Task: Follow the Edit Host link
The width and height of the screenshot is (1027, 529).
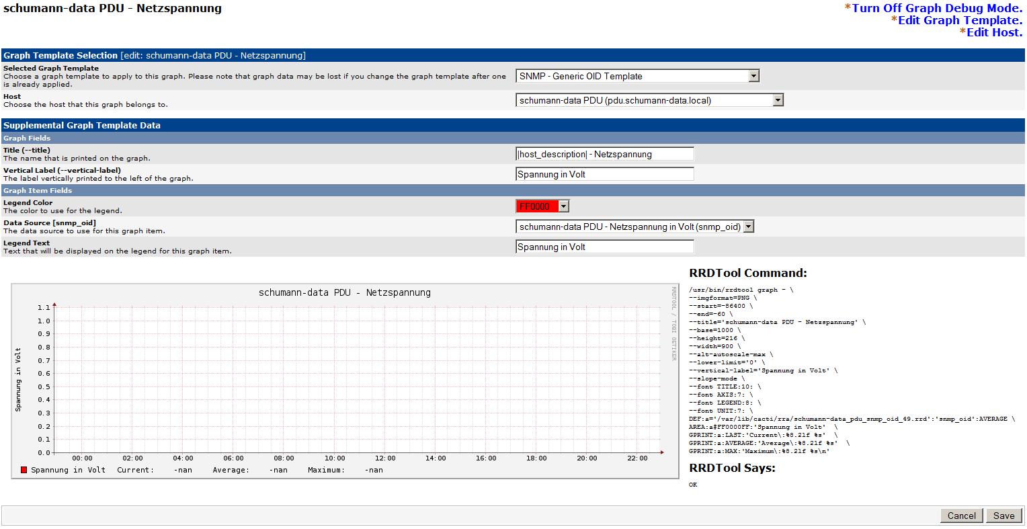Action: coord(994,32)
